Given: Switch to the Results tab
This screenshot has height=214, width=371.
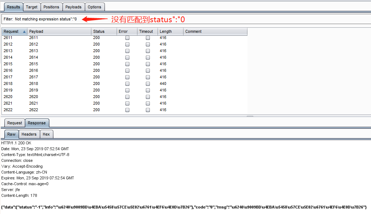Looking at the screenshot, I should pyautogui.click(x=14, y=7).
